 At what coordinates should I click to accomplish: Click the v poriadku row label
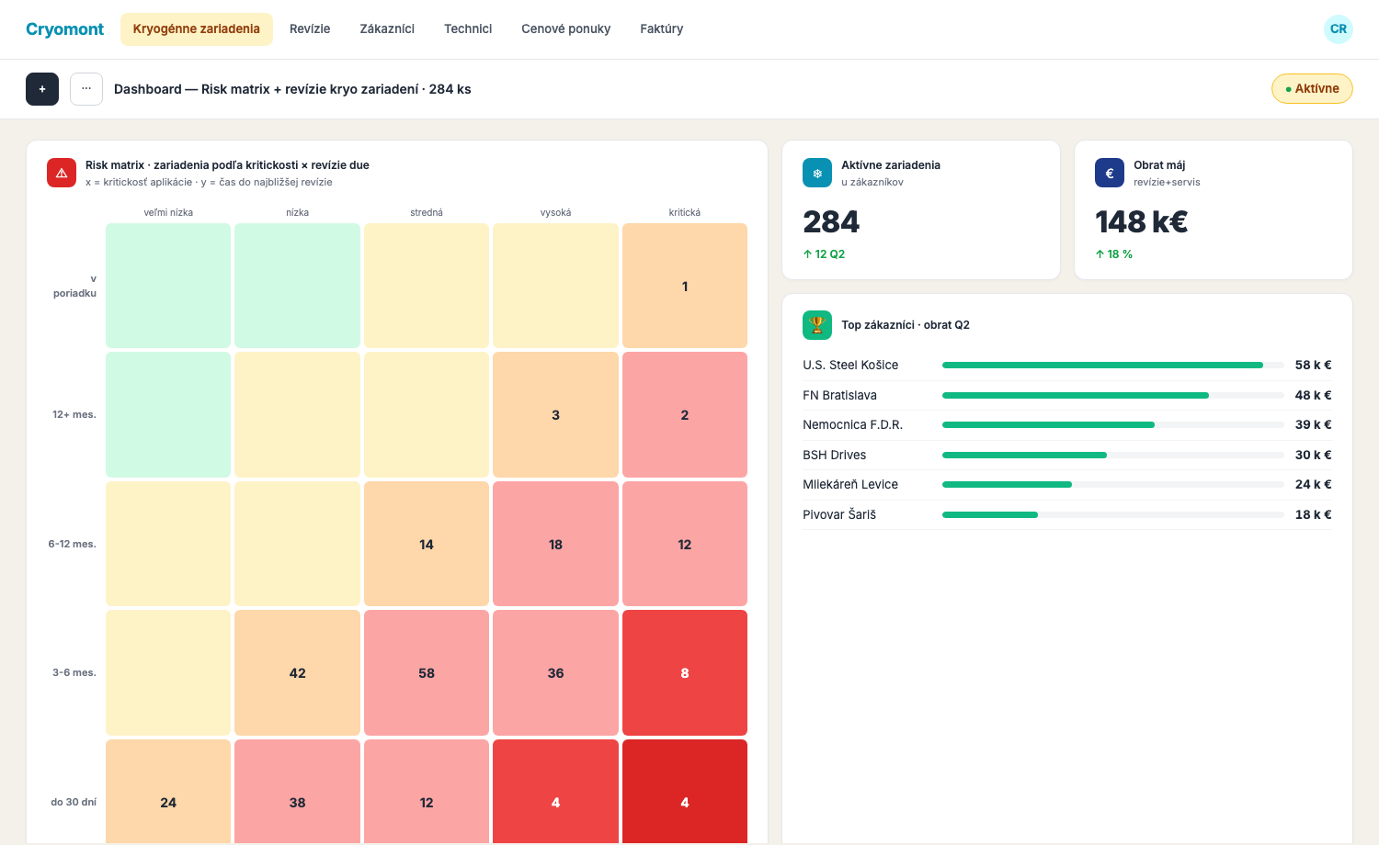[x=74, y=286]
